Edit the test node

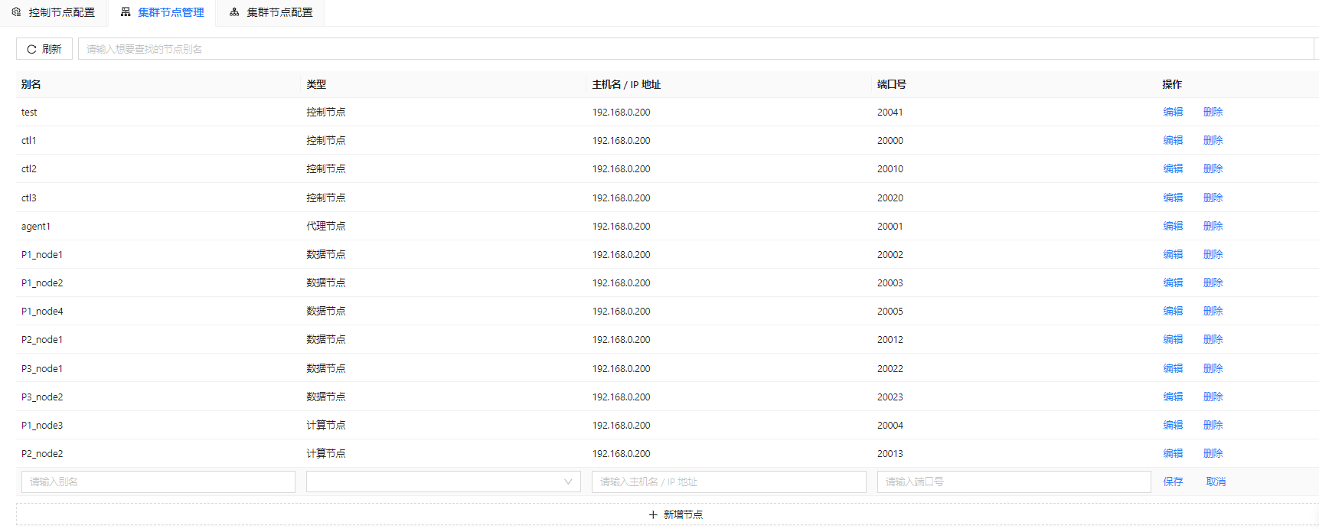[1173, 112]
